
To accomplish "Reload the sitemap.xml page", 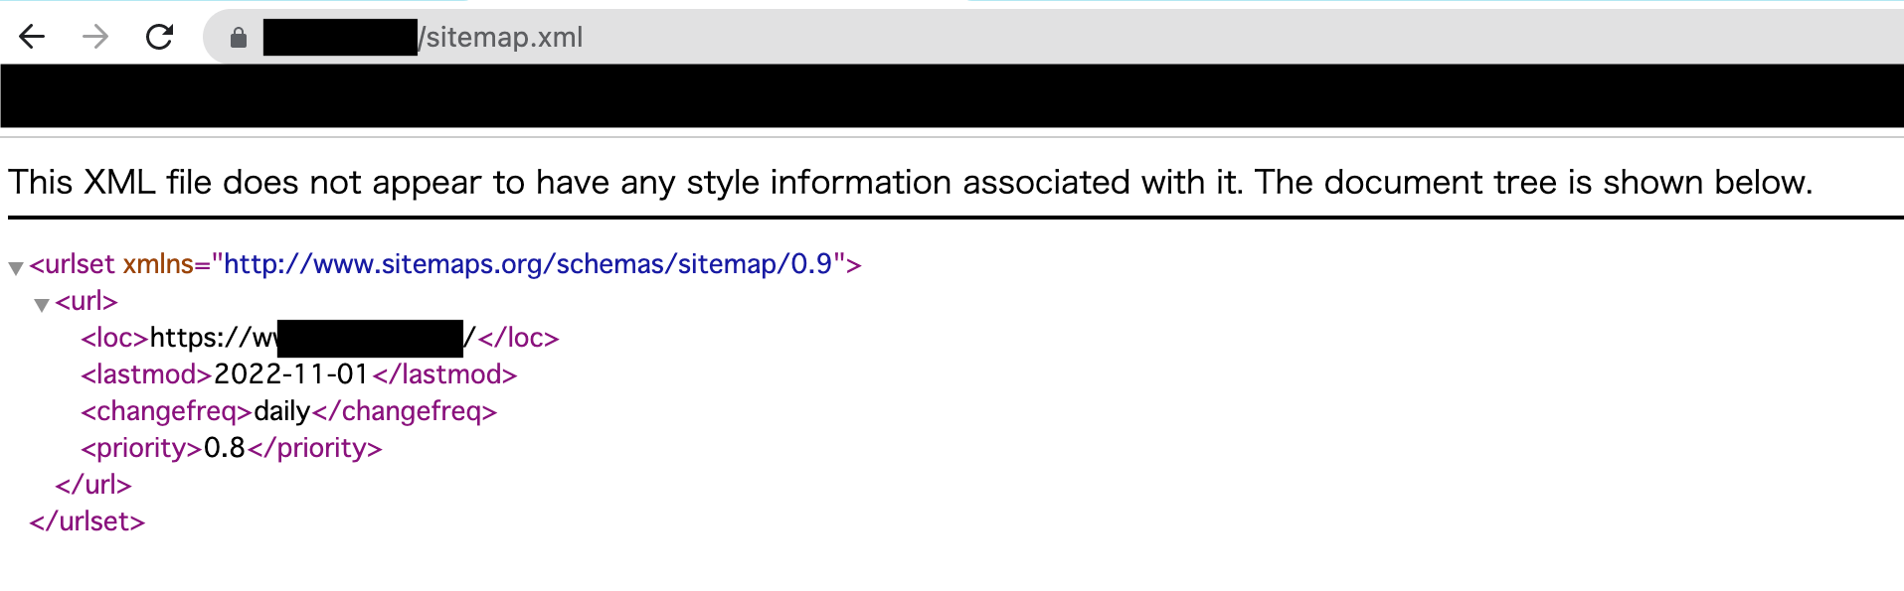I will pyautogui.click(x=159, y=38).
